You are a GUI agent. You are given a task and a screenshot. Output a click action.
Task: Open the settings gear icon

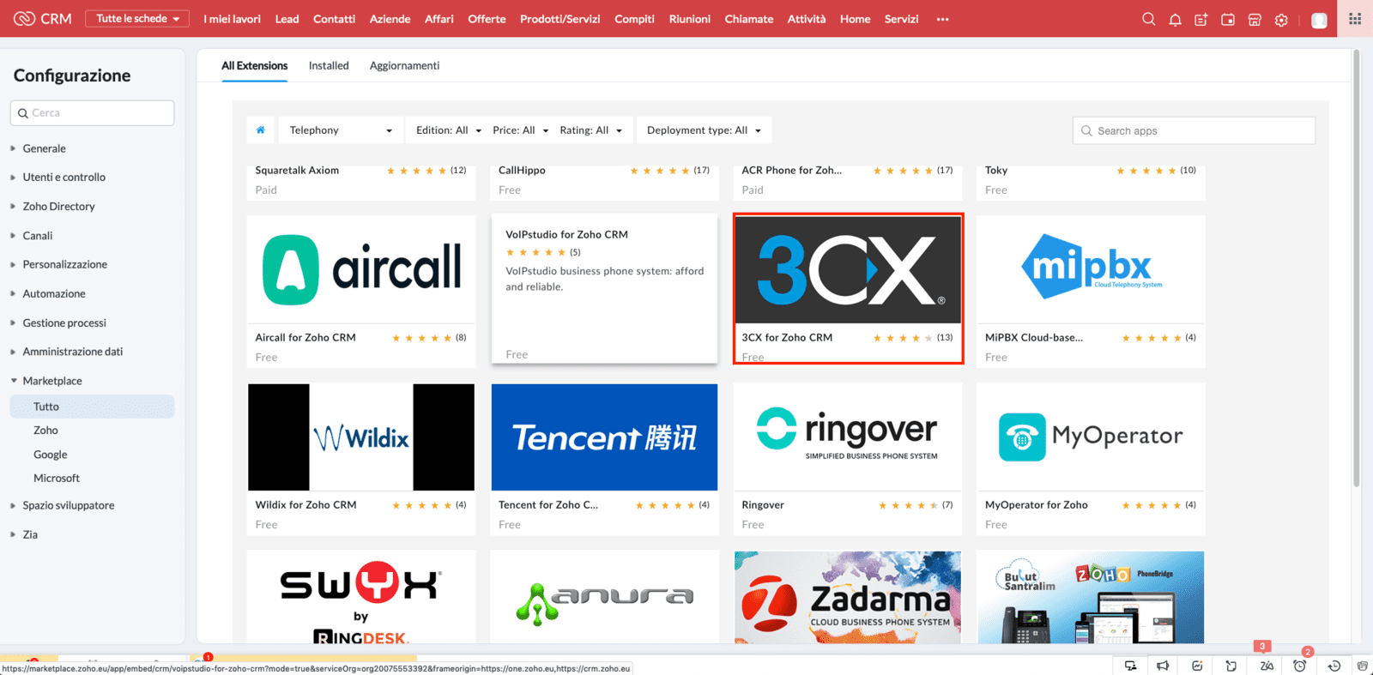coord(1281,19)
